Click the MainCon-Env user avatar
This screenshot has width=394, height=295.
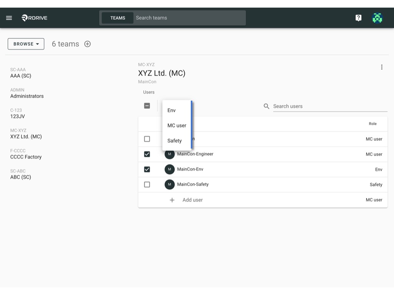170,169
